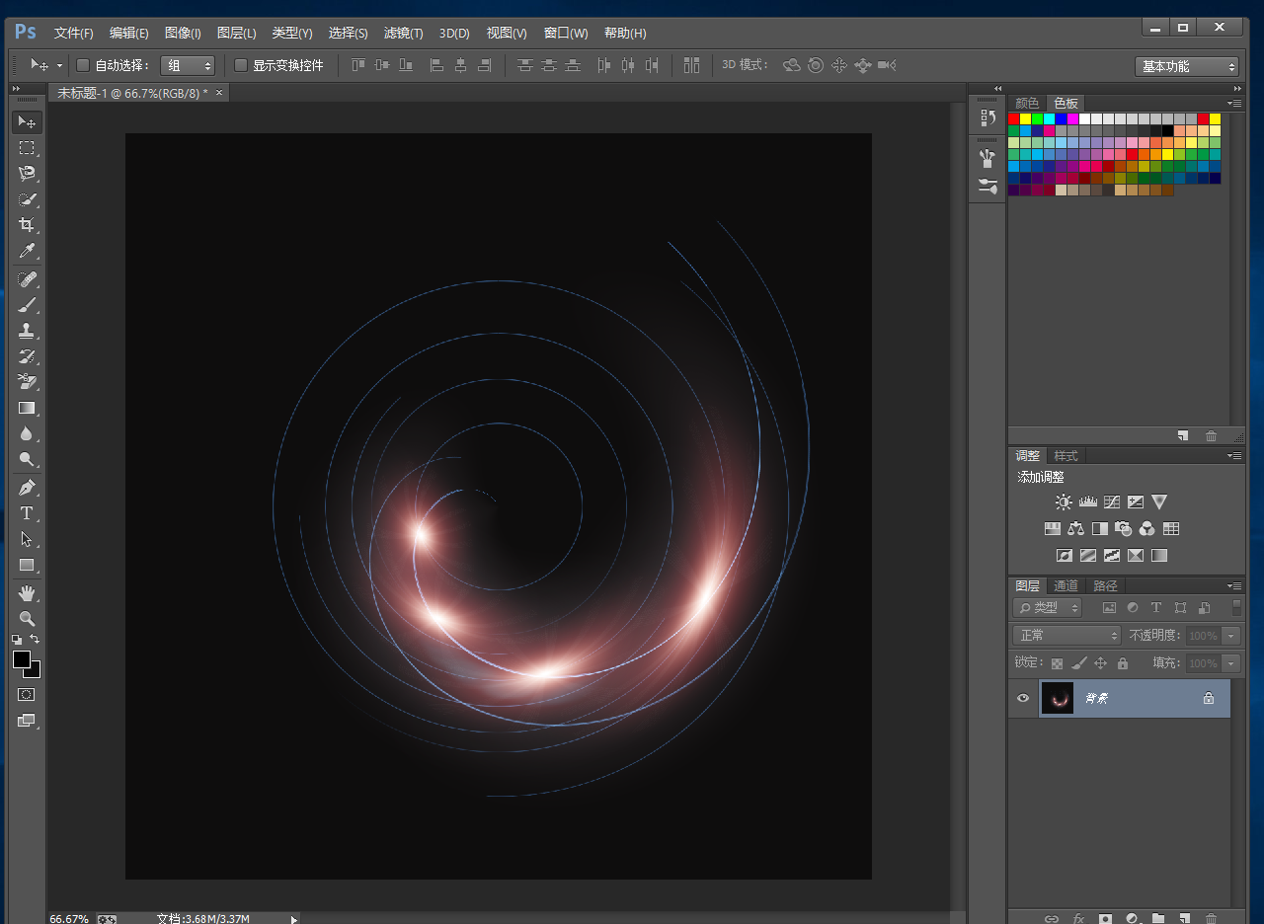
Task: Select the Eyedropper tool
Action: [27, 251]
